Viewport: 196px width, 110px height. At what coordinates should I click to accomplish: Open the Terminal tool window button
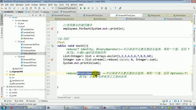tap(31, 101)
